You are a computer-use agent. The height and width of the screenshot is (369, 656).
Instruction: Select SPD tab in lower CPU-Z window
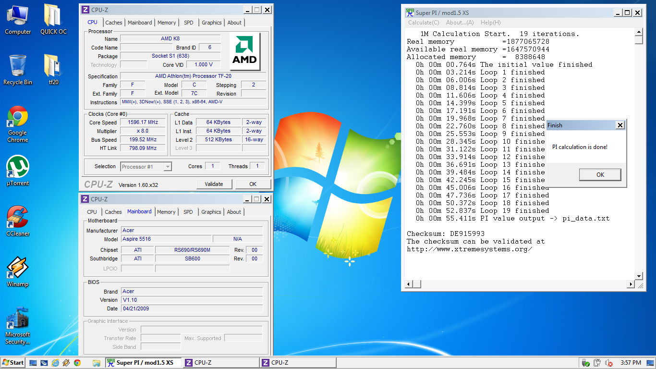coord(188,212)
